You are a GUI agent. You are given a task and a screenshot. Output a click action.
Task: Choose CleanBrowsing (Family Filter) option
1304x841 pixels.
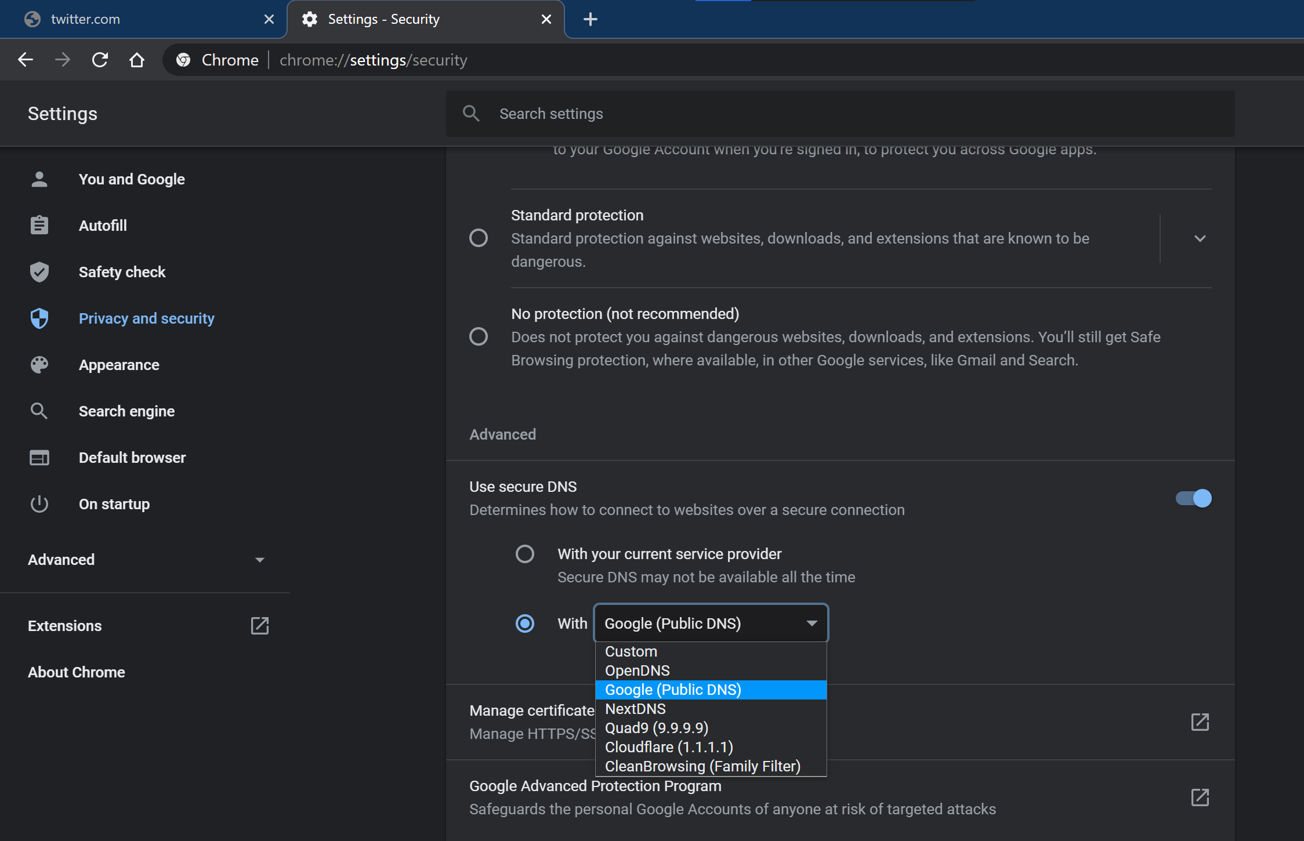(x=711, y=767)
